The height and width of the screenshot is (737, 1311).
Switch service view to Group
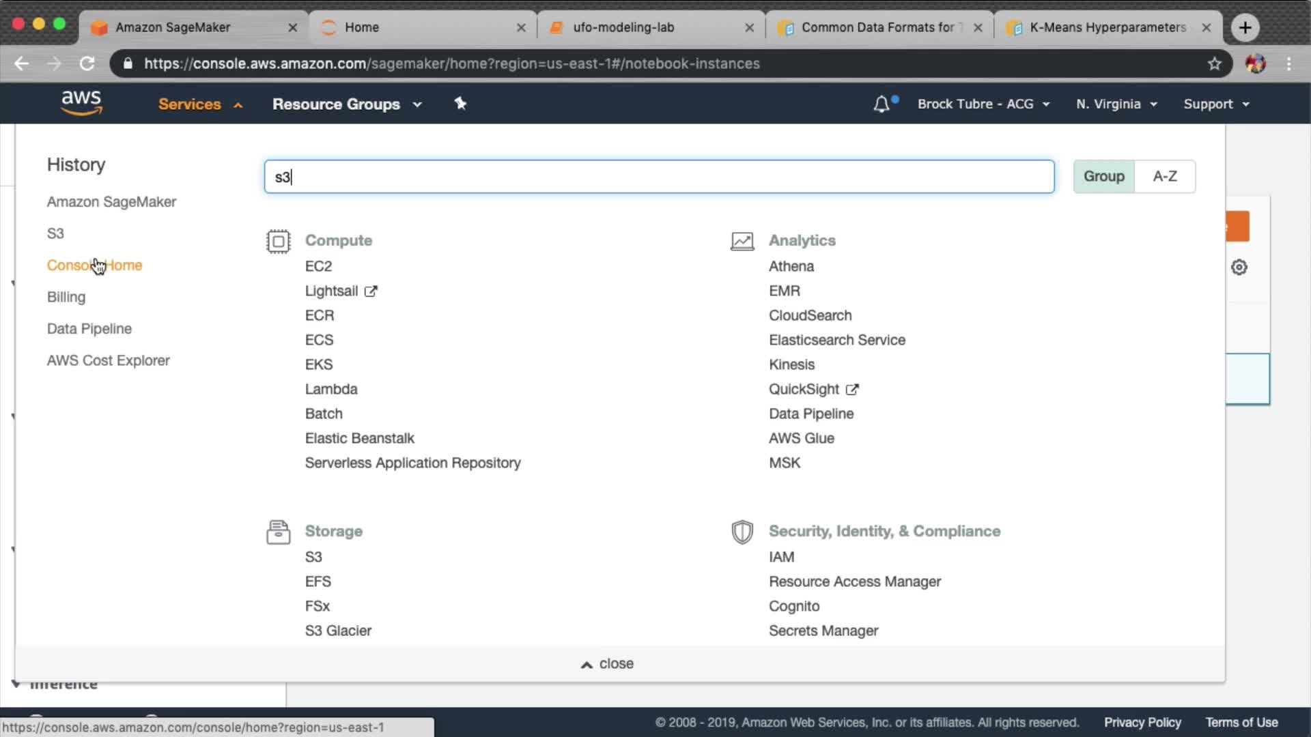click(x=1103, y=177)
